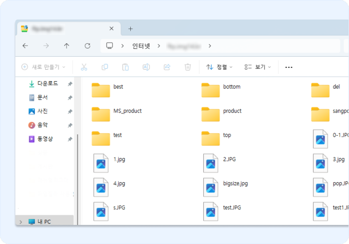Open the 정렬 sort dropdown
The width and height of the screenshot is (349, 244).
(219, 67)
